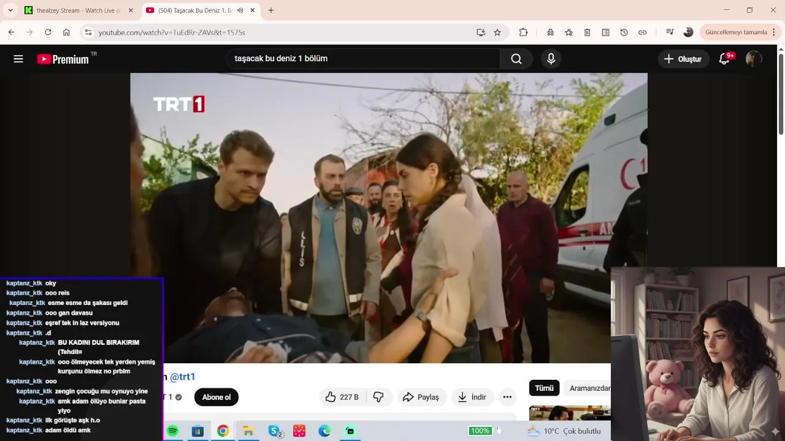The height and width of the screenshot is (441, 785).
Task: Bookmark this page with star icon
Action: tap(497, 32)
